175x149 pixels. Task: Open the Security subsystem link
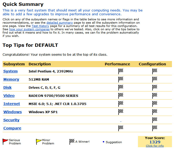[x=11, y=120]
